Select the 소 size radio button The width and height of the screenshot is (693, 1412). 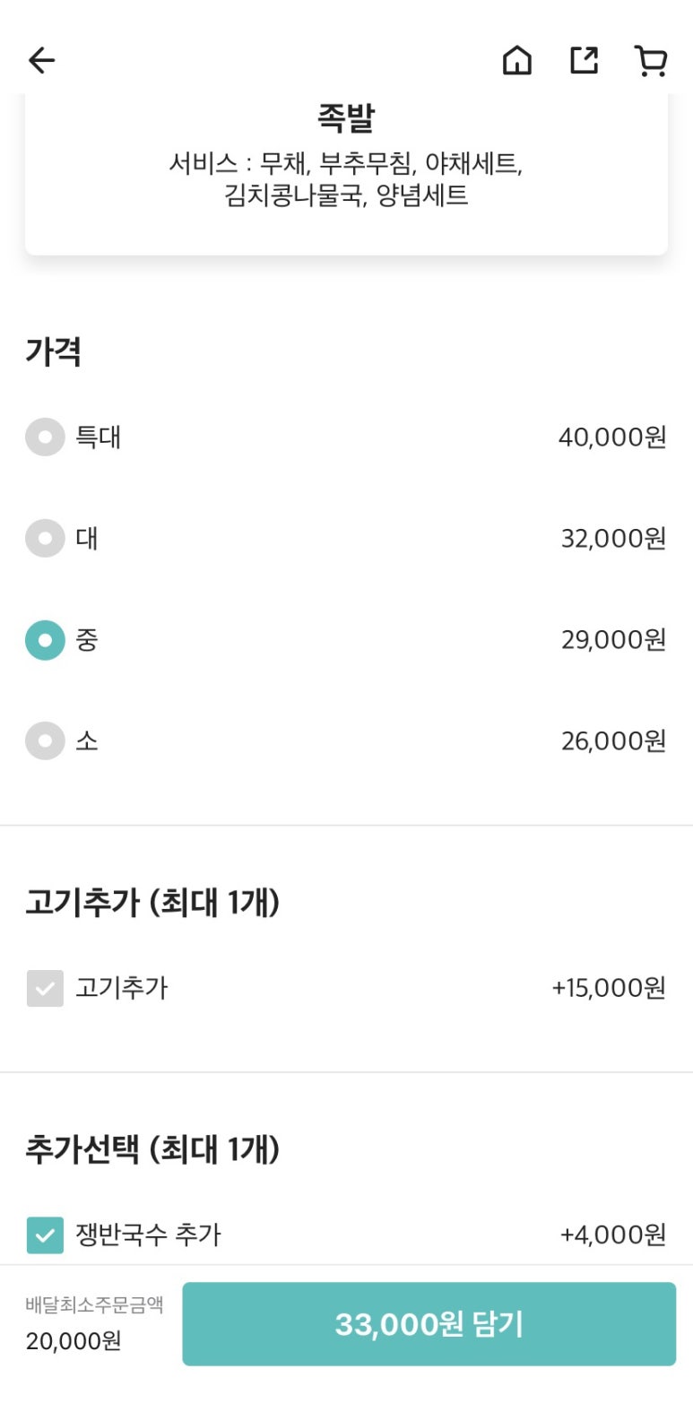(x=45, y=741)
